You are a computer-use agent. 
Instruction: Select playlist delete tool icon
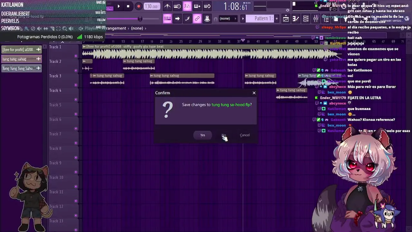[x=33, y=29]
